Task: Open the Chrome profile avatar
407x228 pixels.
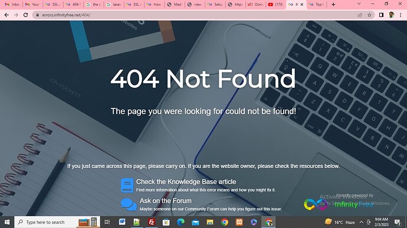Action: coord(392,15)
